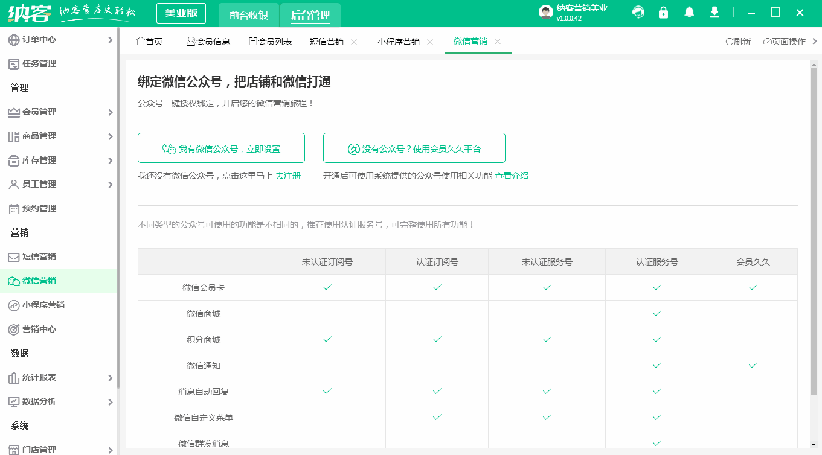
Task: Switch to the 首页 tab
Action: pyautogui.click(x=149, y=42)
